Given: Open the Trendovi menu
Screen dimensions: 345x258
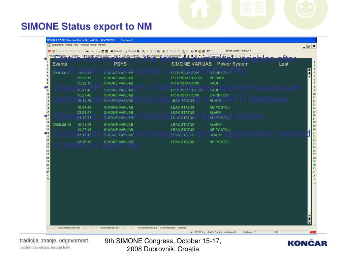Looking at the screenshot, I should [x=84, y=45].
